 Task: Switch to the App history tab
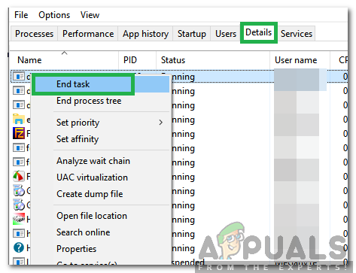coord(145,34)
